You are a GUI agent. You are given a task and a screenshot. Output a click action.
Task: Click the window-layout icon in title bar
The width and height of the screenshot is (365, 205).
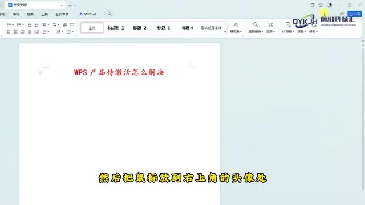click(313, 5)
